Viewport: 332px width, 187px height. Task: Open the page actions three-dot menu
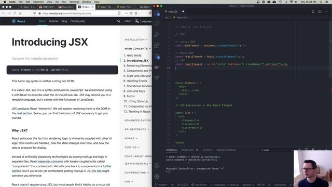tap(126, 13)
